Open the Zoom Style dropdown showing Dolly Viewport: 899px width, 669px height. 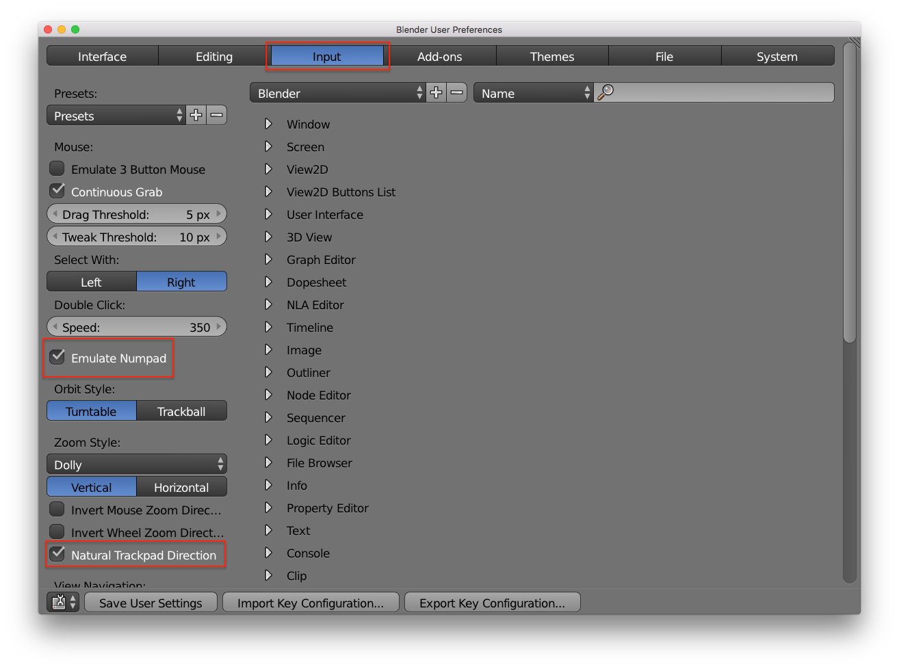click(x=136, y=464)
